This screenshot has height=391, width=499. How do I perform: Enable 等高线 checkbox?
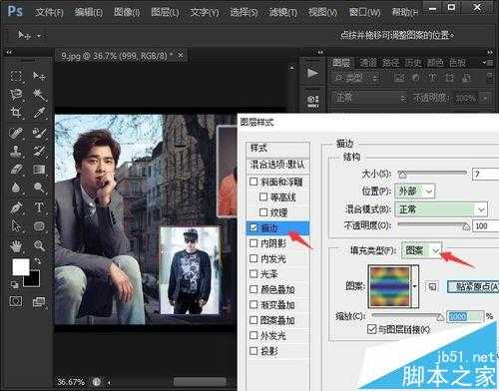coord(263,196)
